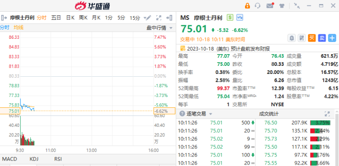Click the current price 75.01

[194, 29]
